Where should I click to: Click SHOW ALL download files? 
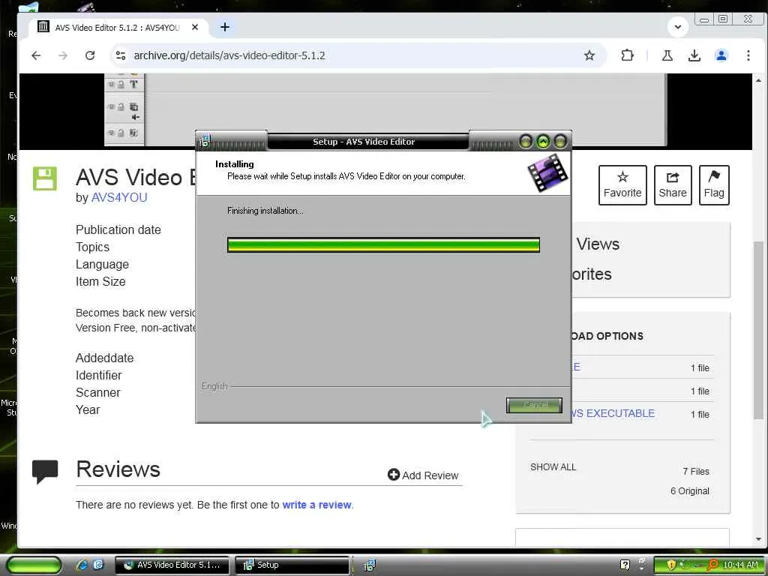(x=553, y=466)
